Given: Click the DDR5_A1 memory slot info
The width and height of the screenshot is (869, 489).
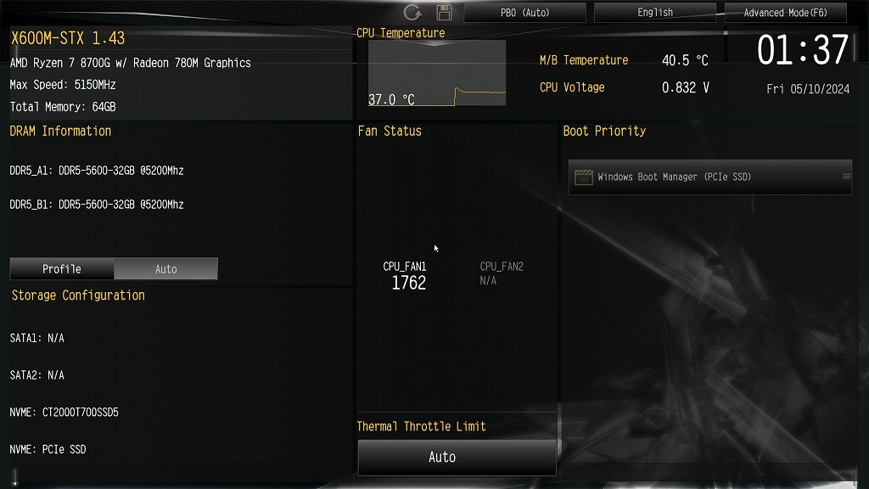Looking at the screenshot, I should tap(97, 171).
